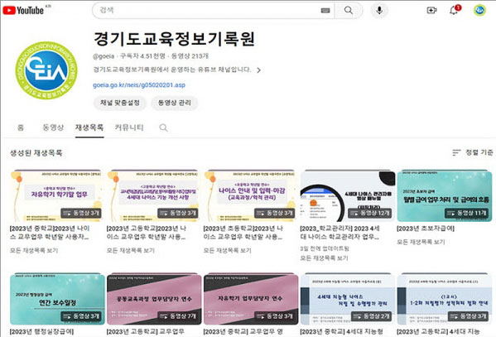Start voice search with microphone icon
The image size is (496, 337).
[379, 11]
